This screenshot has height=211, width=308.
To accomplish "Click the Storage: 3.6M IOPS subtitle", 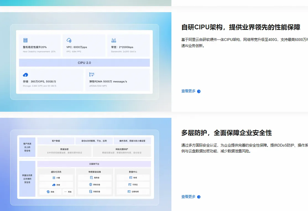I will pos(40,86).
